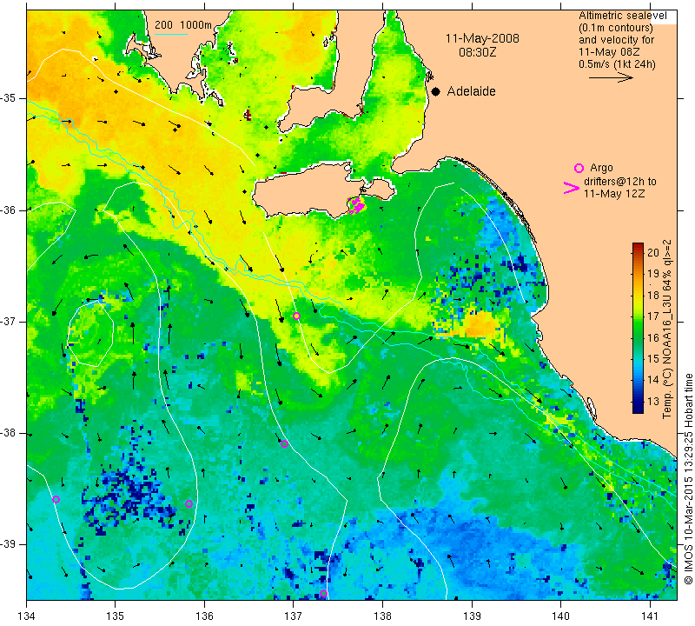Click the 136 longitude axis label

click(204, 616)
